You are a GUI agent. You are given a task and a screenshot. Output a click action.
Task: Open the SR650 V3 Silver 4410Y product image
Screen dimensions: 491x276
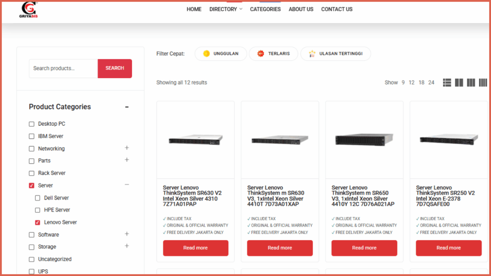tap(364, 140)
